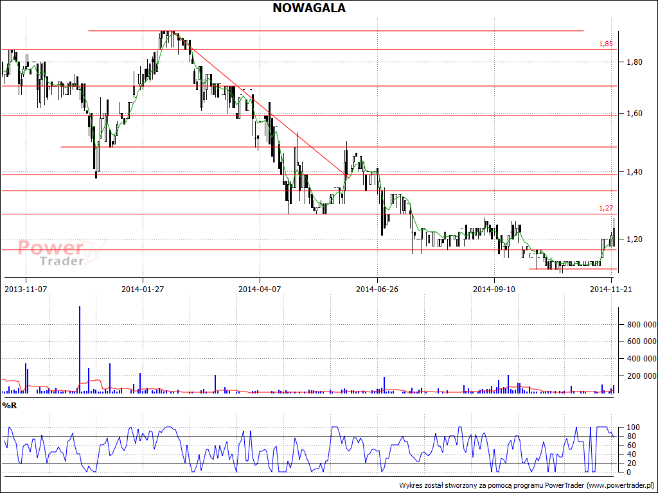Click the 60 value on the %R axis

pyautogui.click(x=631, y=445)
